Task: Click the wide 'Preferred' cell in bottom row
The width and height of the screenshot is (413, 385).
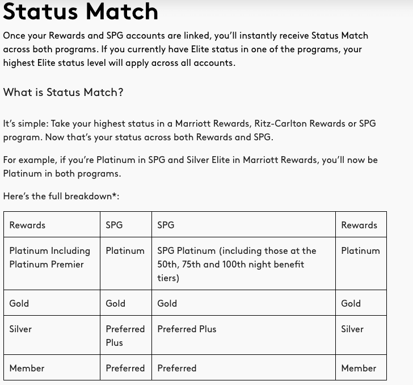Action: tap(243, 367)
